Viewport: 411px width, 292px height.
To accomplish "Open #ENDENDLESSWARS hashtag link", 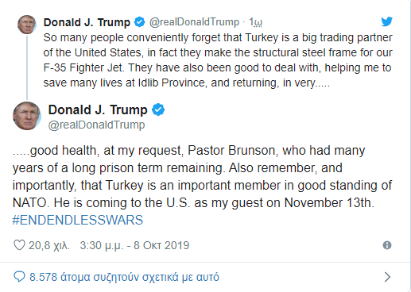I will [78, 220].
